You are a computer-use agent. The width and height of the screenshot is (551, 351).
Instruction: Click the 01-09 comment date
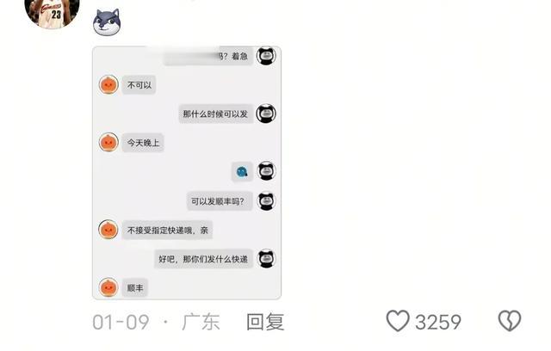pyautogui.click(x=121, y=322)
